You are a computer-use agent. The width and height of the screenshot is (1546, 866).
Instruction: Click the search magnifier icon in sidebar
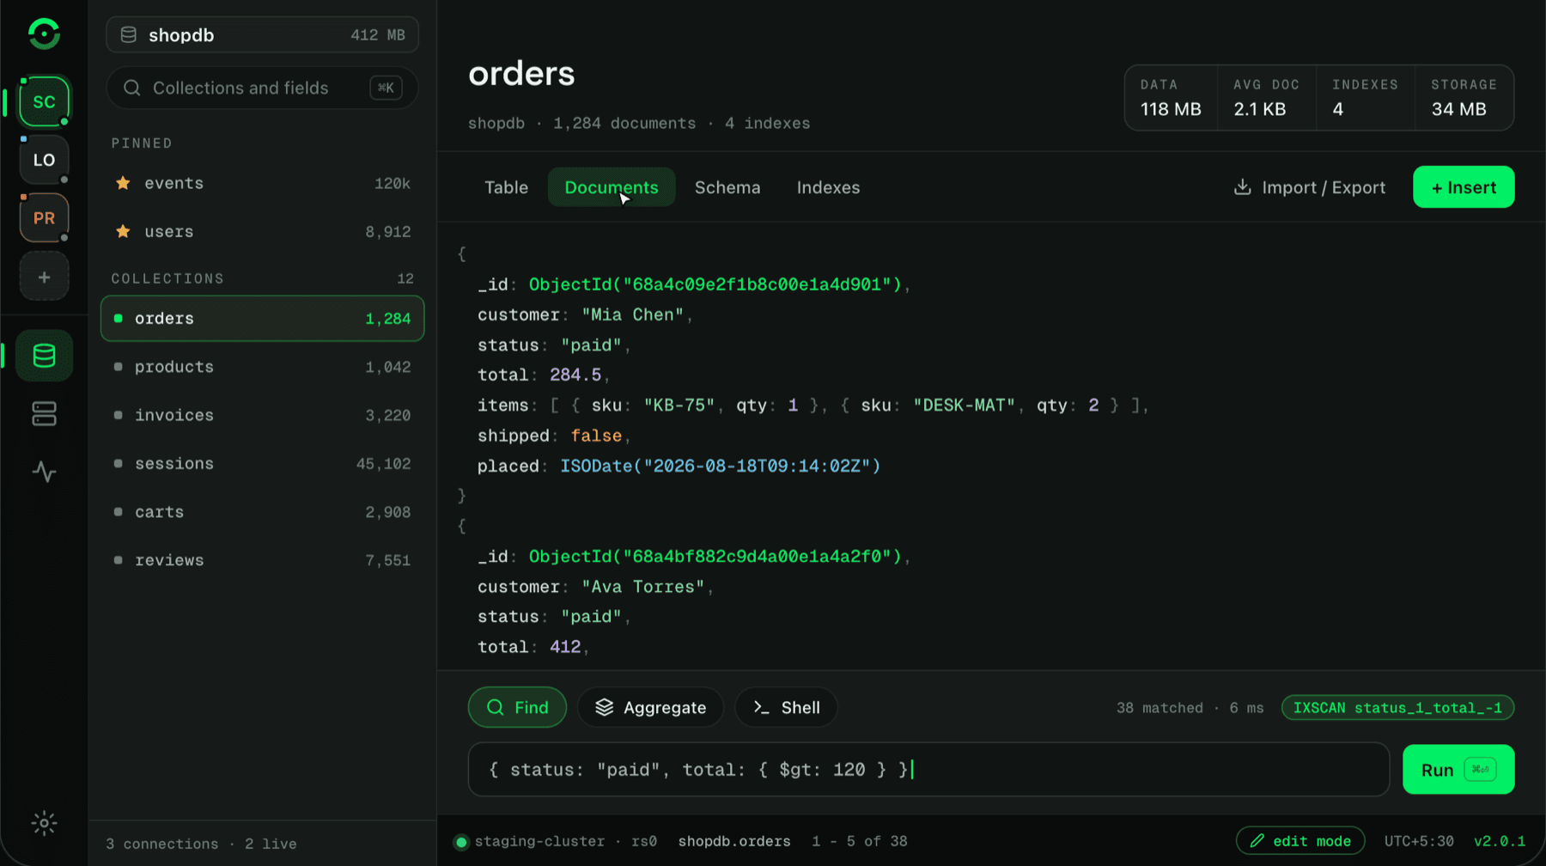(x=131, y=88)
